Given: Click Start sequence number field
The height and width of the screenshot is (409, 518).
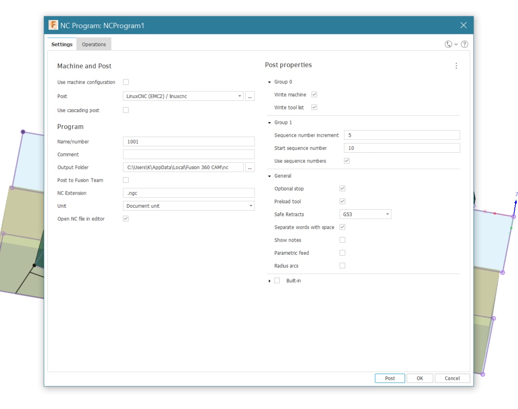Looking at the screenshot, I should [402, 148].
